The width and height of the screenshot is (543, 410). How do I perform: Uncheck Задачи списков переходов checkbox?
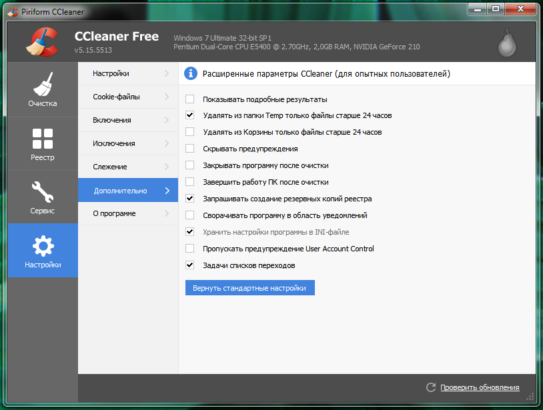pos(189,265)
